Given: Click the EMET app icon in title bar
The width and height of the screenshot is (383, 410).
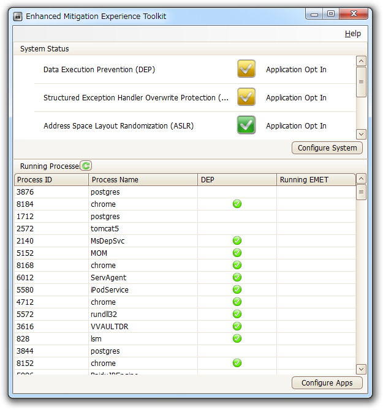Looking at the screenshot, I should click(18, 16).
